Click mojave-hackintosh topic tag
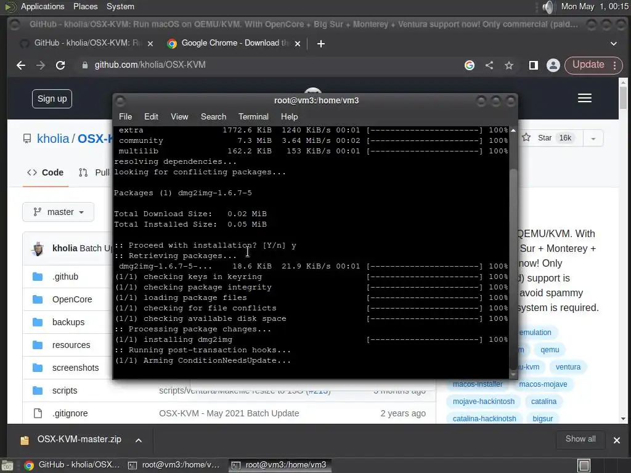631x473 pixels. (x=483, y=402)
